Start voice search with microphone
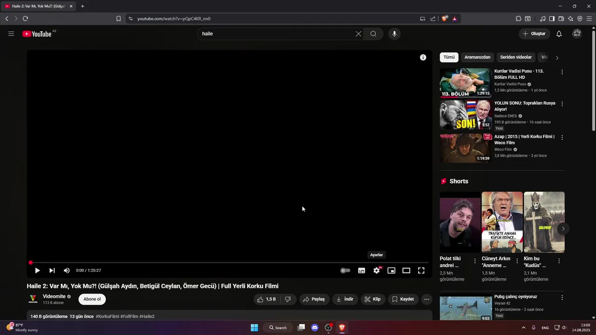This screenshot has width=596, height=335. [x=394, y=33]
